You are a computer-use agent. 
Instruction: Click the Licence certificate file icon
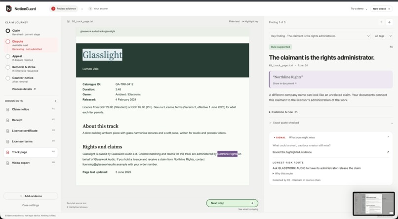[x=8, y=131]
